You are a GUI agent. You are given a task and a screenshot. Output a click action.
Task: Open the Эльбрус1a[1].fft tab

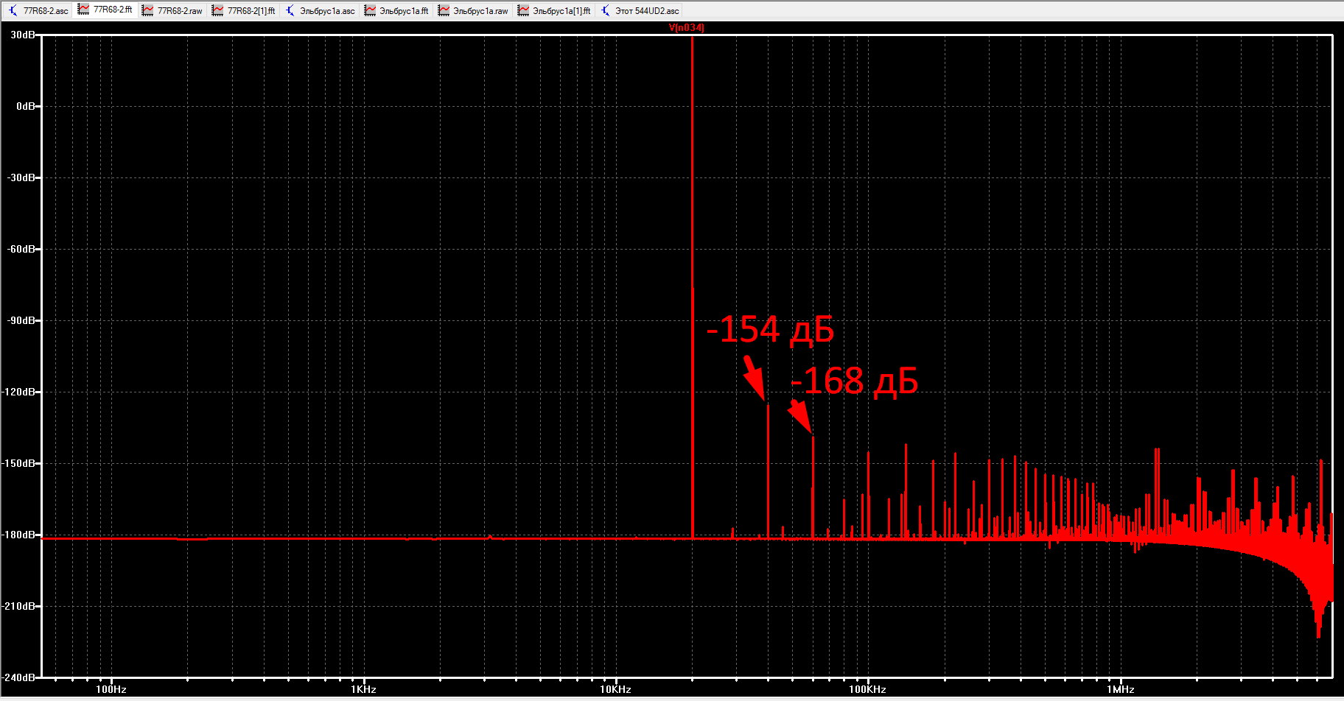pyautogui.click(x=555, y=10)
